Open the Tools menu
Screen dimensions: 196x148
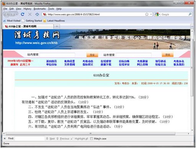(51, 9)
